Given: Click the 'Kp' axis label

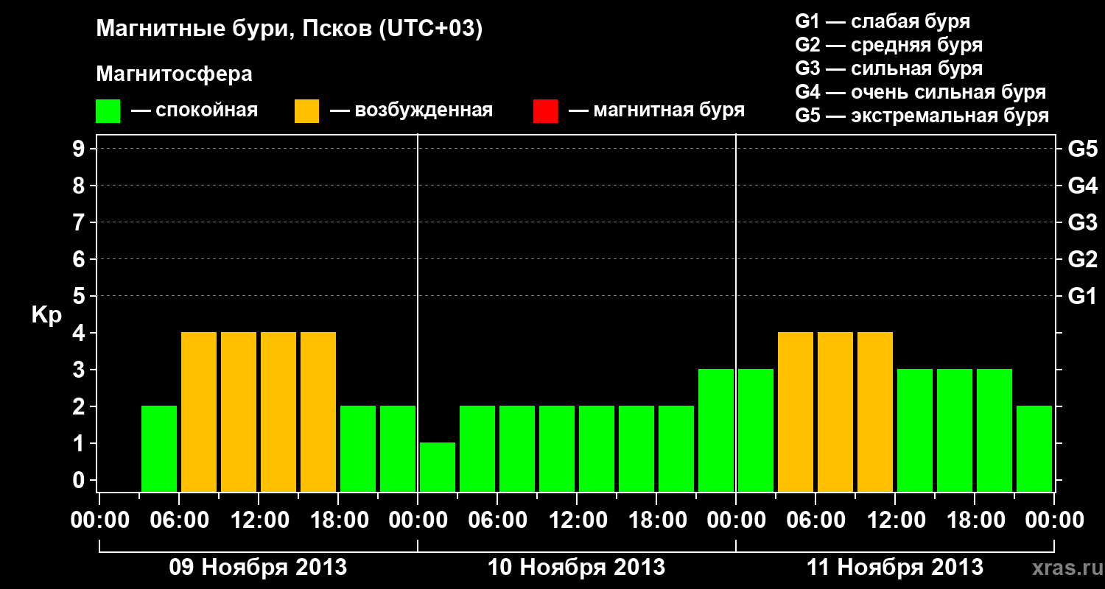Looking at the screenshot, I should pos(46,314).
